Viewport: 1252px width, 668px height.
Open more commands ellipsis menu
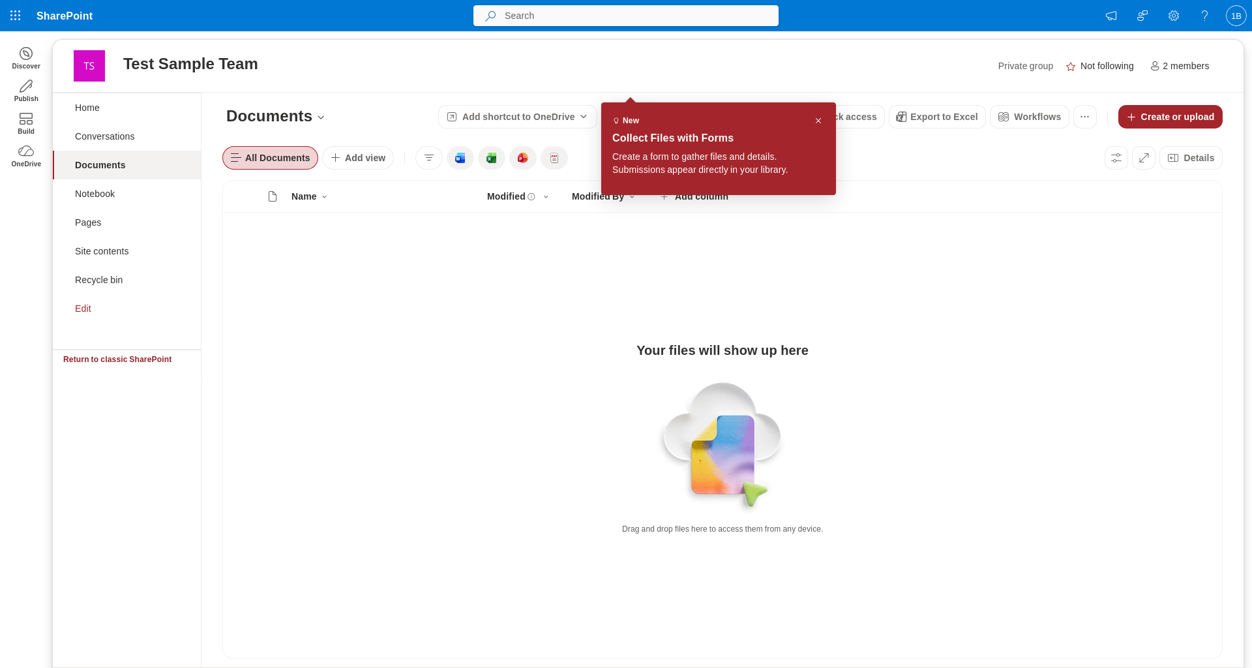pyautogui.click(x=1085, y=117)
